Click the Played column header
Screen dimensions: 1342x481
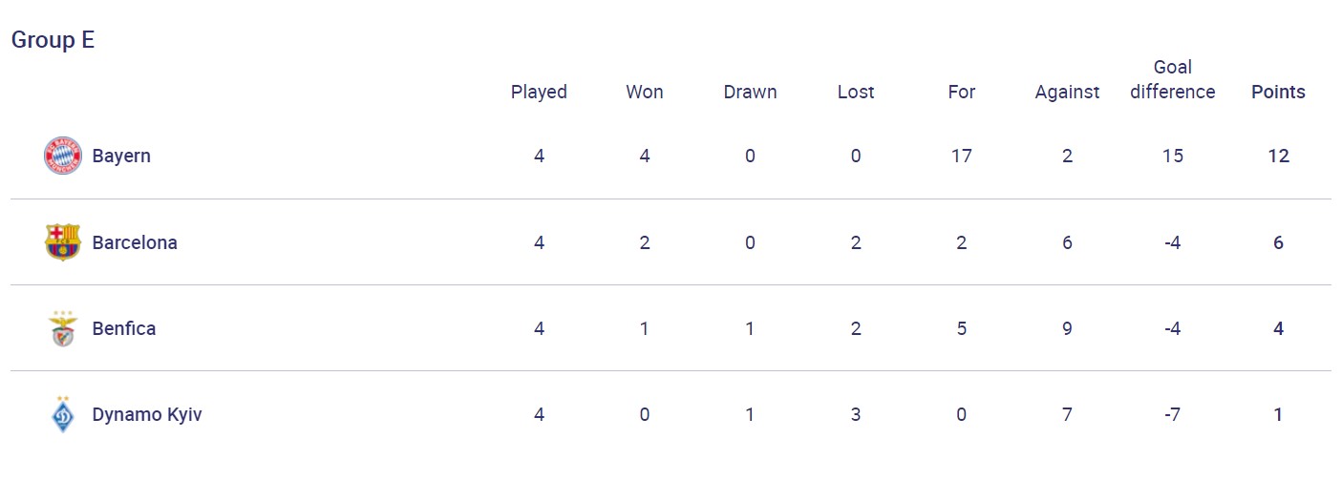pyautogui.click(x=539, y=92)
